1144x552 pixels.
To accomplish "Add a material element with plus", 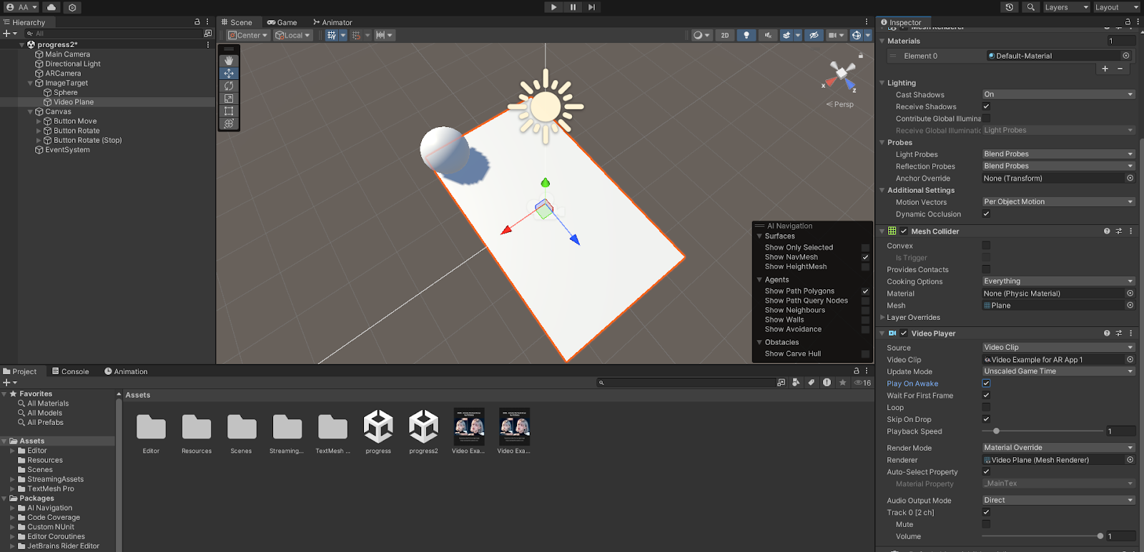I will coord(1105,69).
